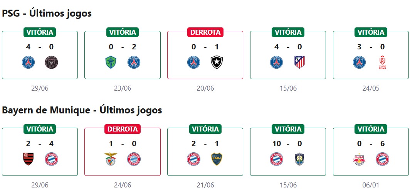Click the Bayern crest in the 0-6 match

pos(383,159)
